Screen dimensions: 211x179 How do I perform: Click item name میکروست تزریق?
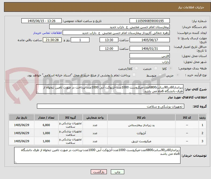click(141, 141)
